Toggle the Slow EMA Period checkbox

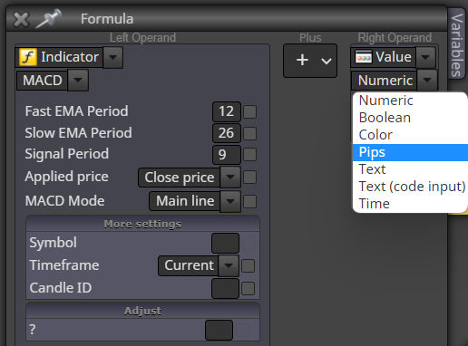click(x=250, y=133)
